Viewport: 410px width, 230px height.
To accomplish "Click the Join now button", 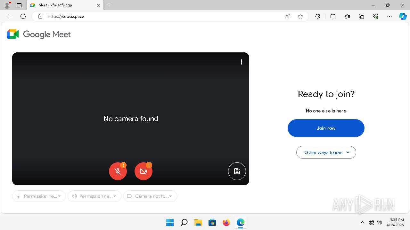I will [326, 128].
